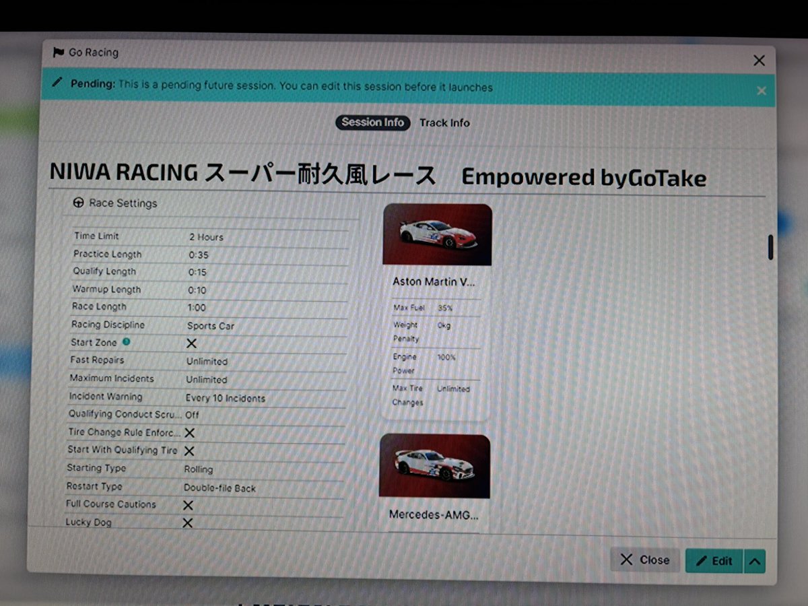Click the Start Zone X mark

click(191, 343)
